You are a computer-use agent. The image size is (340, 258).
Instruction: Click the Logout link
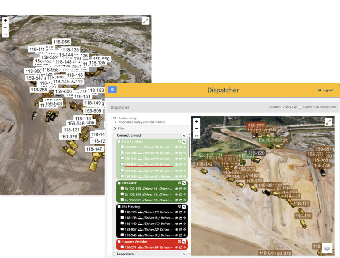click(x=325, y=90)
